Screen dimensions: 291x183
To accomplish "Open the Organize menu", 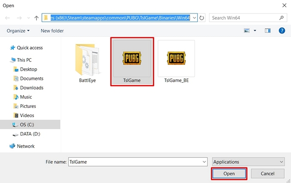I will [18, 31].
